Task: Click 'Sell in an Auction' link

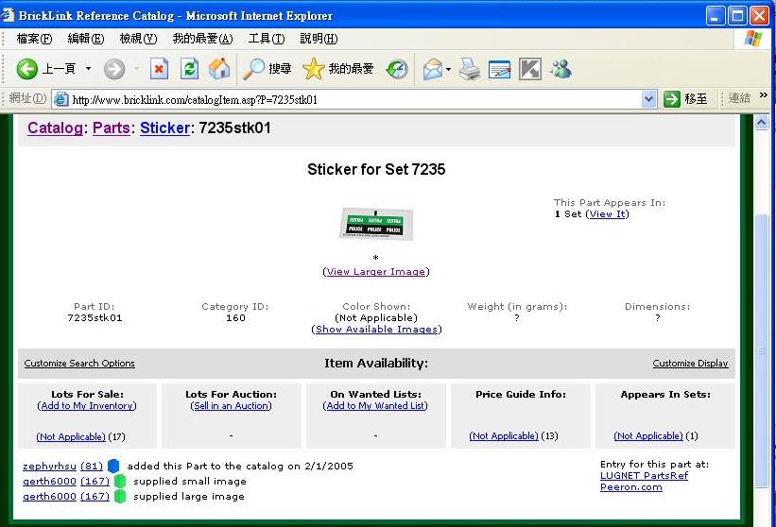Action: tap(232, 406)
